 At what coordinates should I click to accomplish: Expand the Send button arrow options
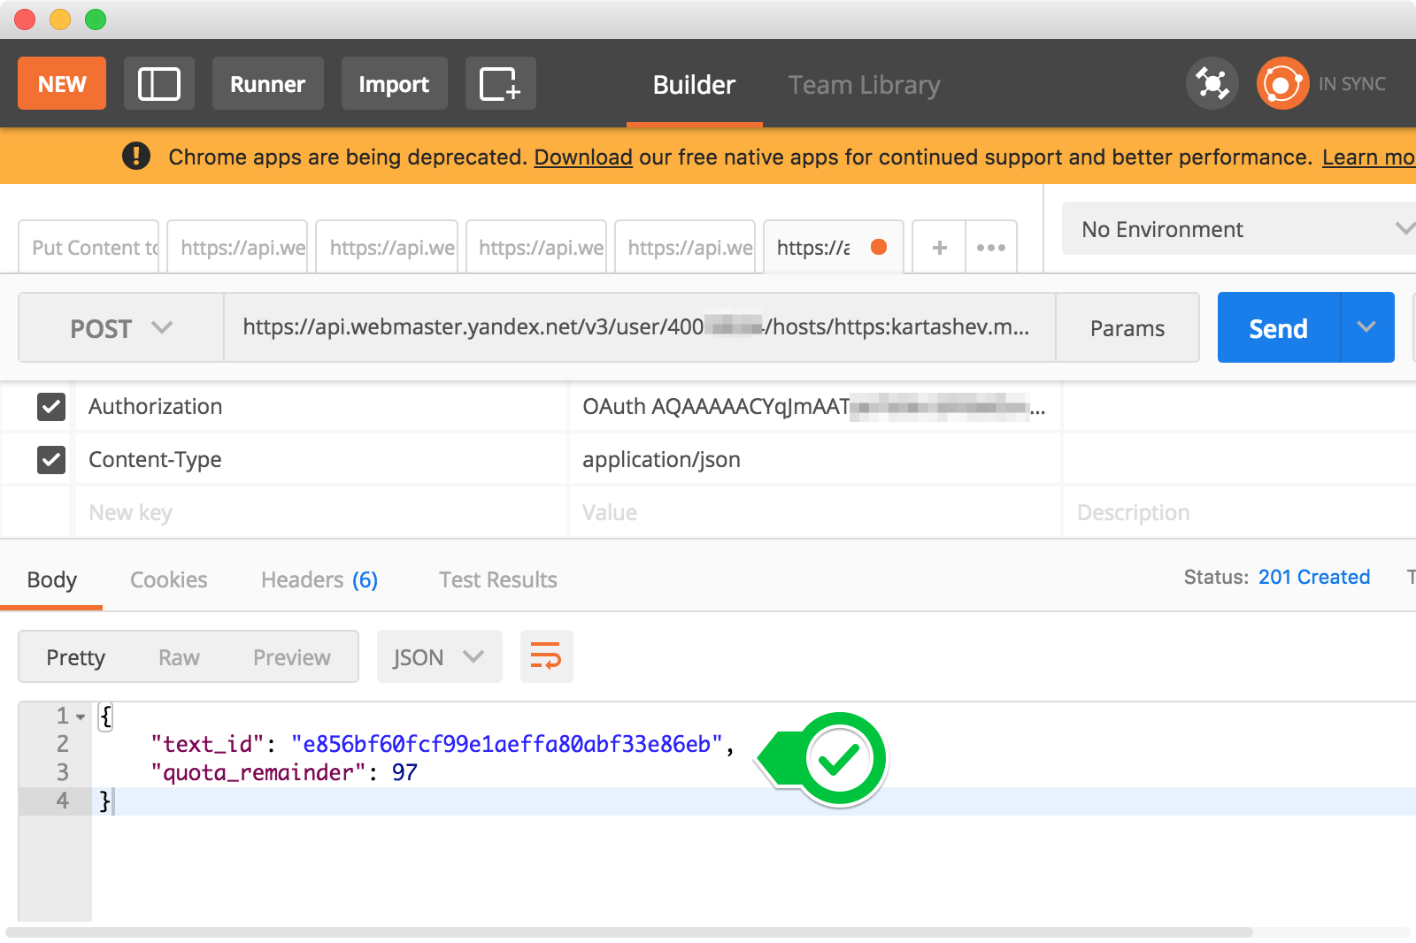tap(1367, 327)
